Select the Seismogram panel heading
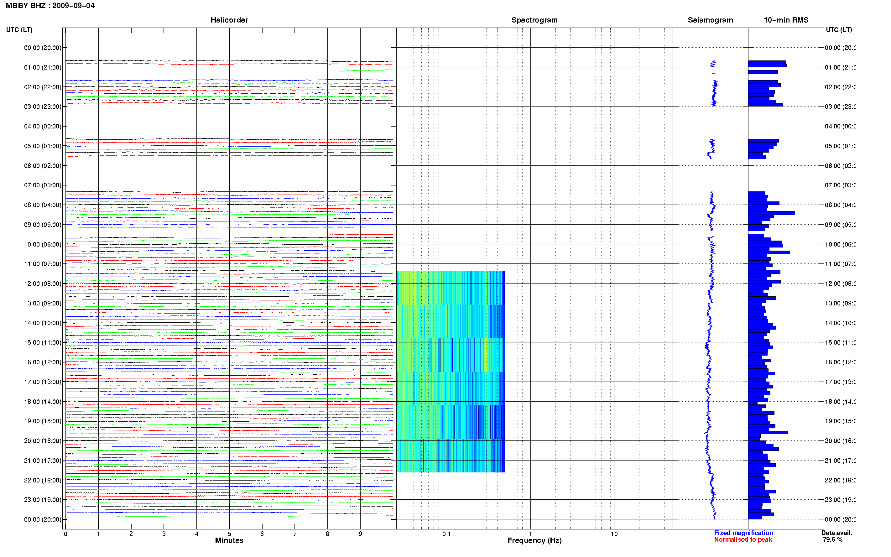 coord(710,20)
